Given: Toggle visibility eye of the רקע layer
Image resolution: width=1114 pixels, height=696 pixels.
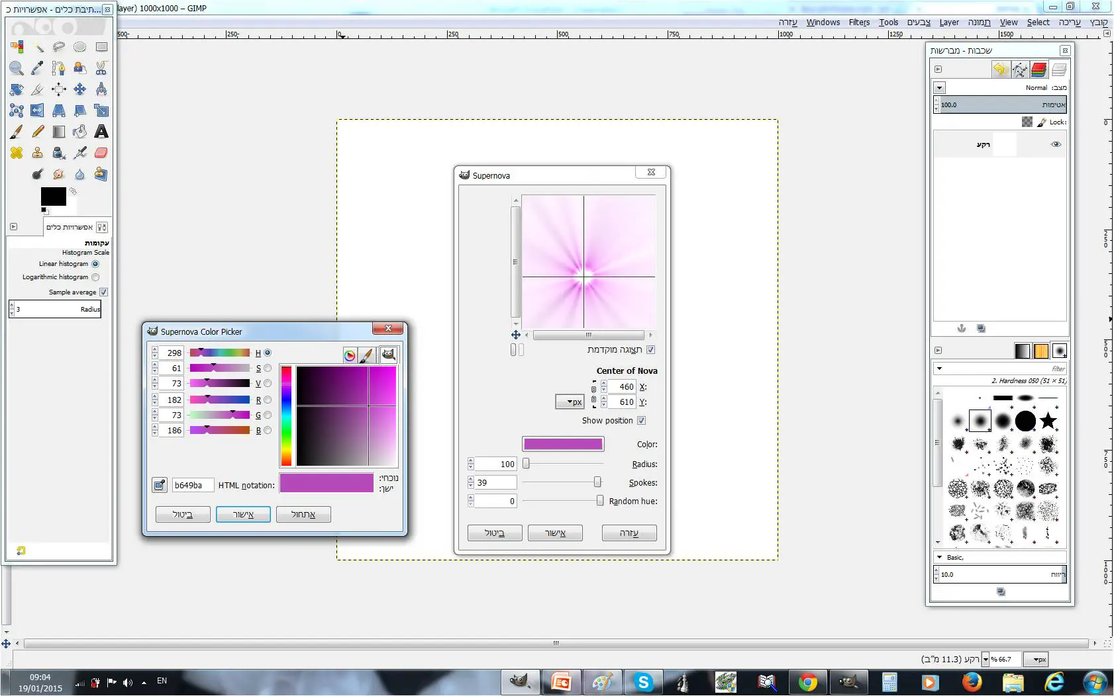Looking at the screenshot, I should pyautogui.click(x=1056, y=144).
